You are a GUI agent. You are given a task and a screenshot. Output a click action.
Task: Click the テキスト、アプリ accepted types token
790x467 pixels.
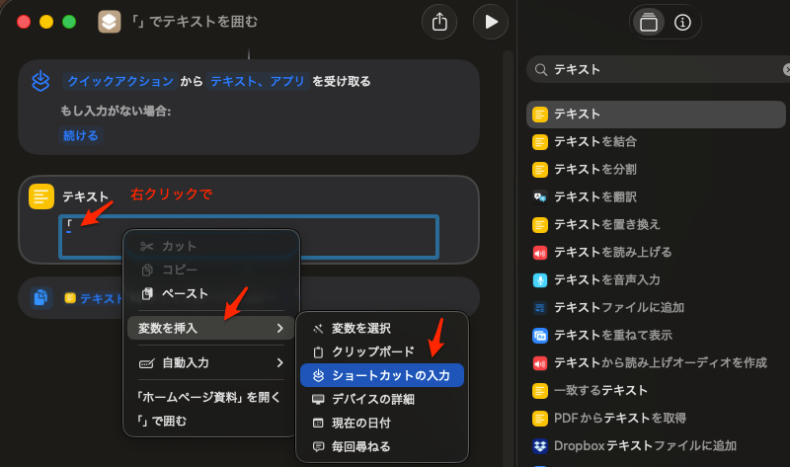pyautogui.click(x=257, y=81)
